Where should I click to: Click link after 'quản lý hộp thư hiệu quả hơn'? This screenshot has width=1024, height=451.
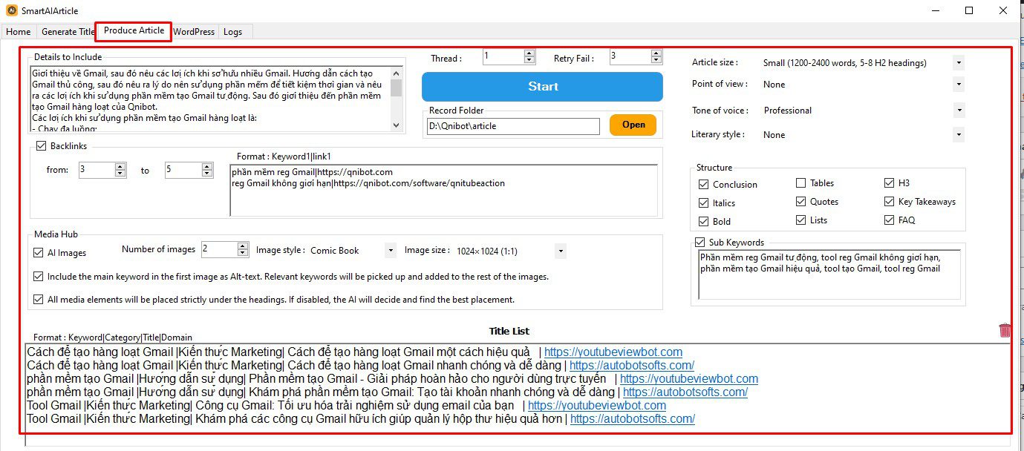tap(633, 419)
